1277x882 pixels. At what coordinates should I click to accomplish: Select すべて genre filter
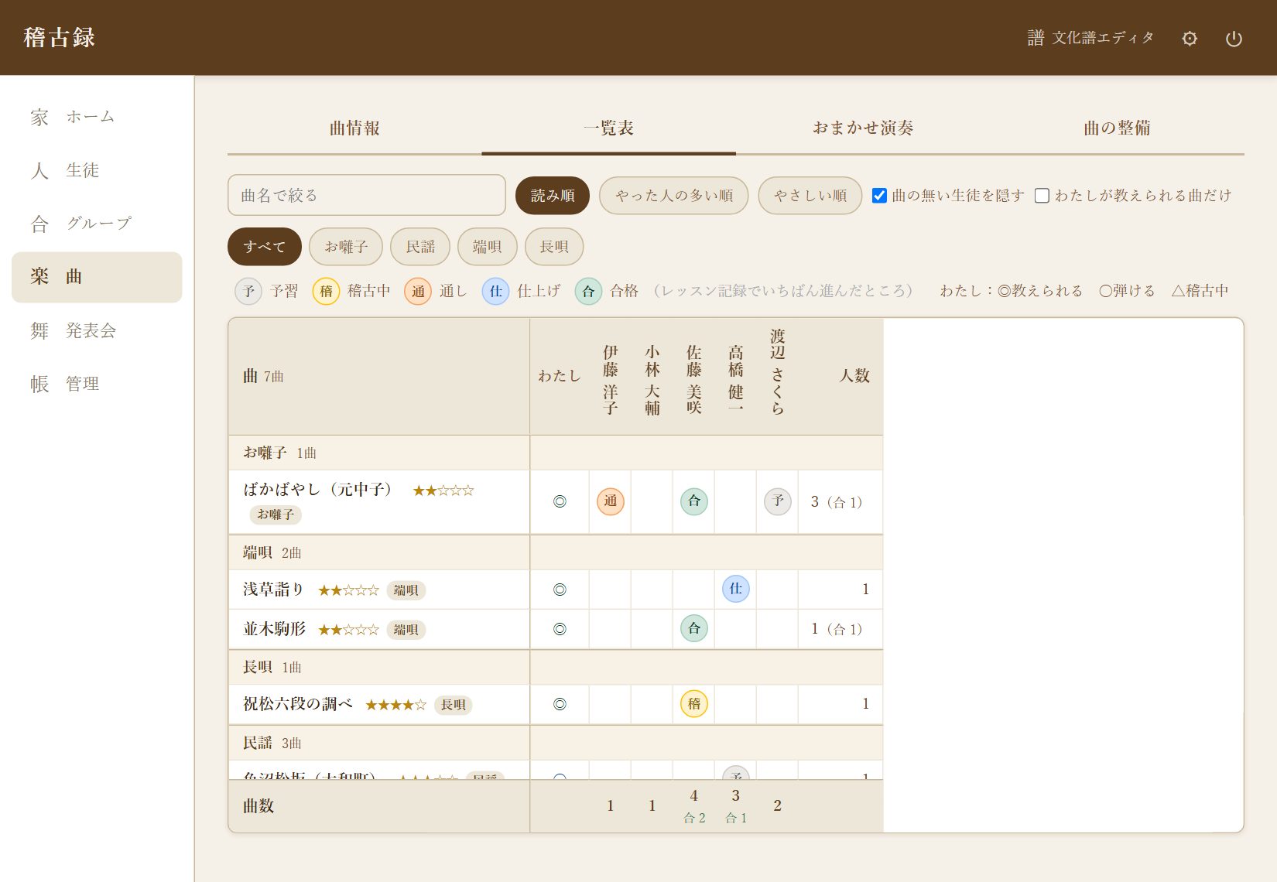coord(265,247)
